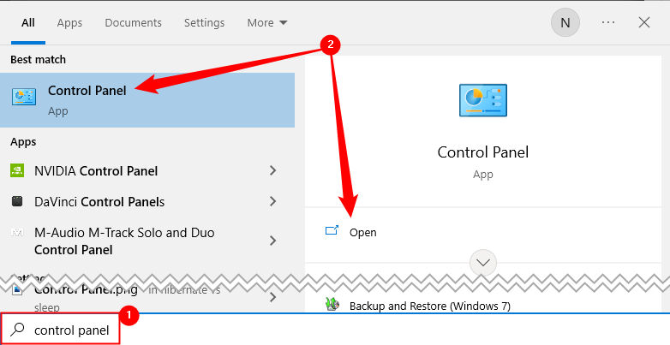The width and height of the screenshot is (670, 345).
Task: Expand NVIDIA Control Panel result arrow
Action: tap(273, 170)
